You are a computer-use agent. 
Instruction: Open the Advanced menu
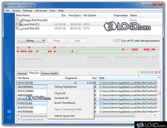pos(41,11)
